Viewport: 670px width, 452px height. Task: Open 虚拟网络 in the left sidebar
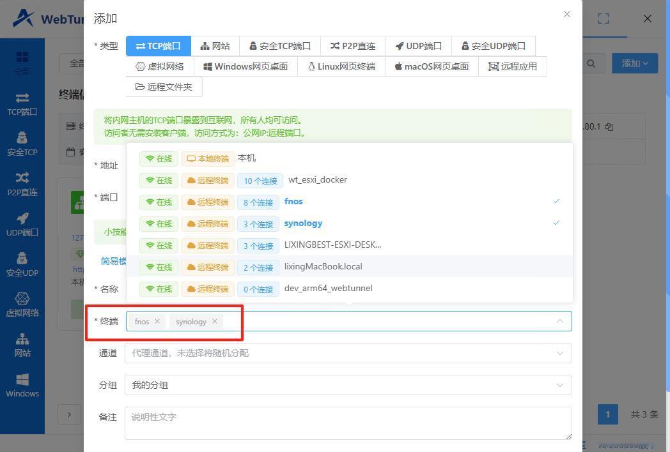(x=22, y=305)
